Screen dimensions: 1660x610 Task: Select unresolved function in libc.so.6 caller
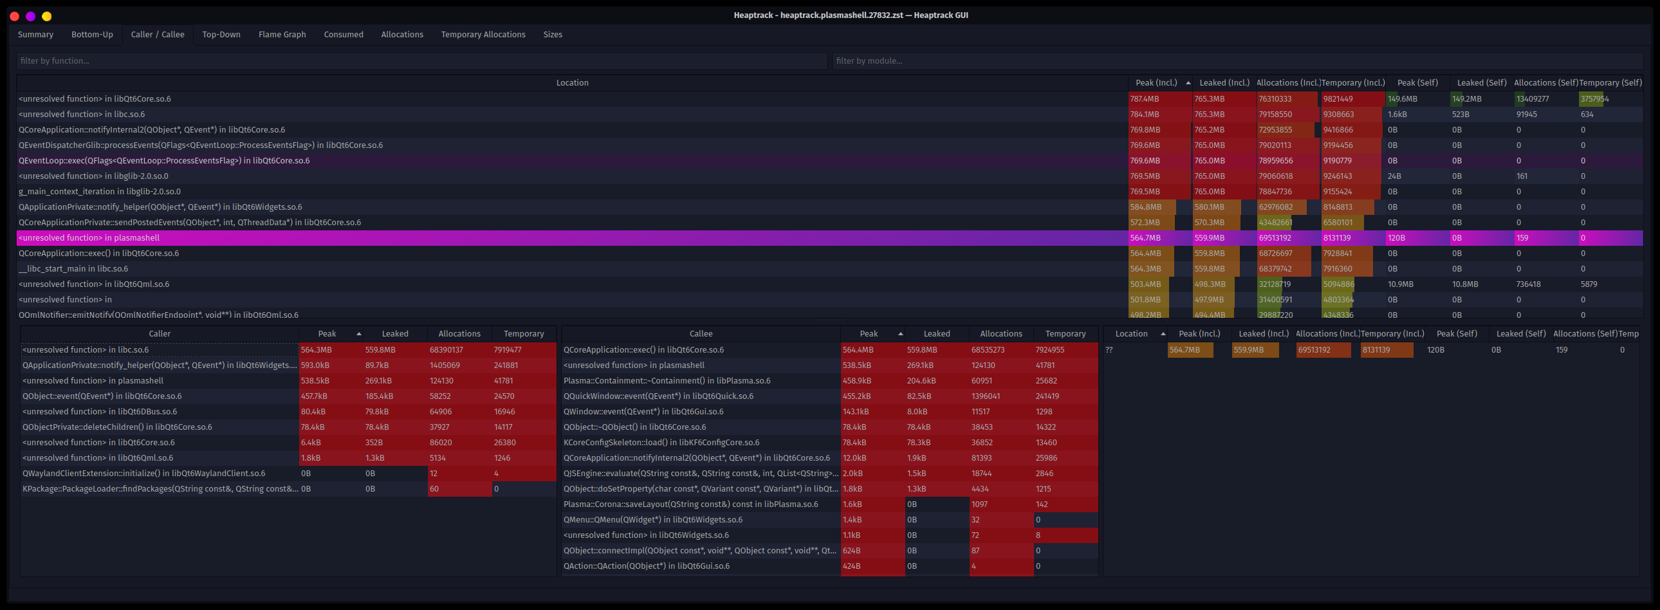tap(288, 351)
